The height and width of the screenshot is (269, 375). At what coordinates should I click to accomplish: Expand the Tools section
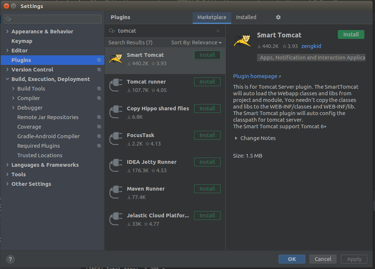coord(7,174)
